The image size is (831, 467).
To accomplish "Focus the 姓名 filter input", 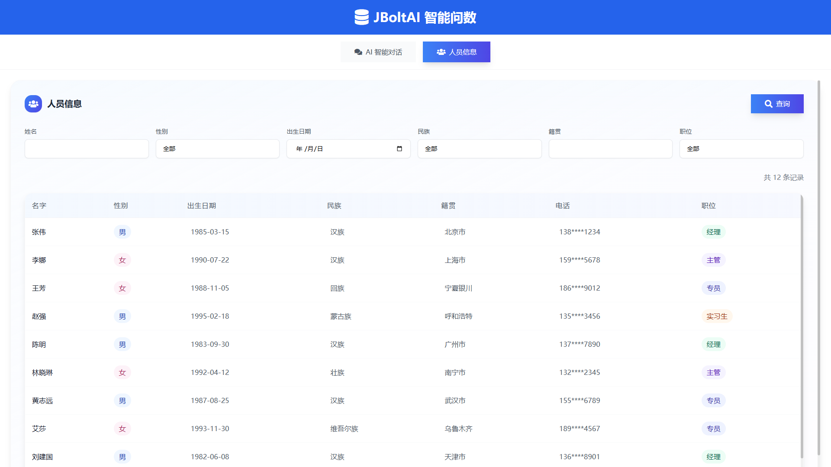I will tap(87, 149).
